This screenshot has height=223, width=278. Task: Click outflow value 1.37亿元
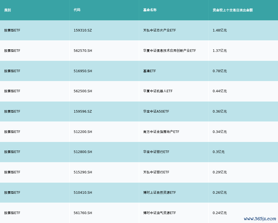[x=220, y=51]
